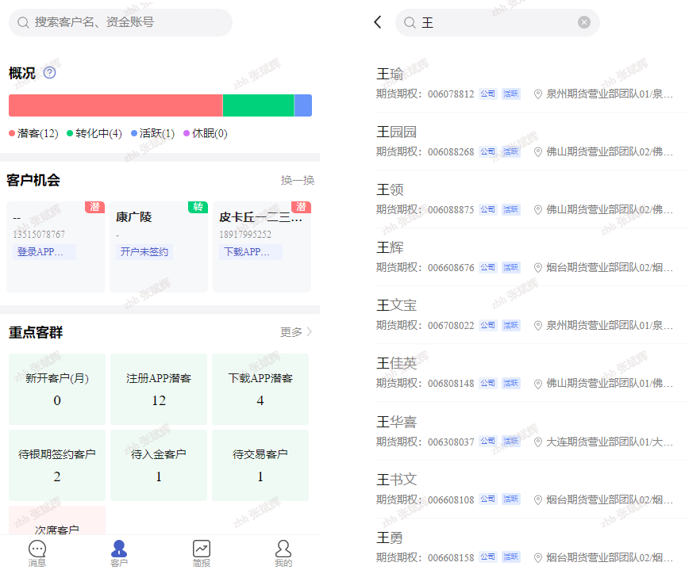The width and height of the screenshot is (689, 570).
Task: Click 换一换 to refresh customer opportunities
Action: click(298, 180)
